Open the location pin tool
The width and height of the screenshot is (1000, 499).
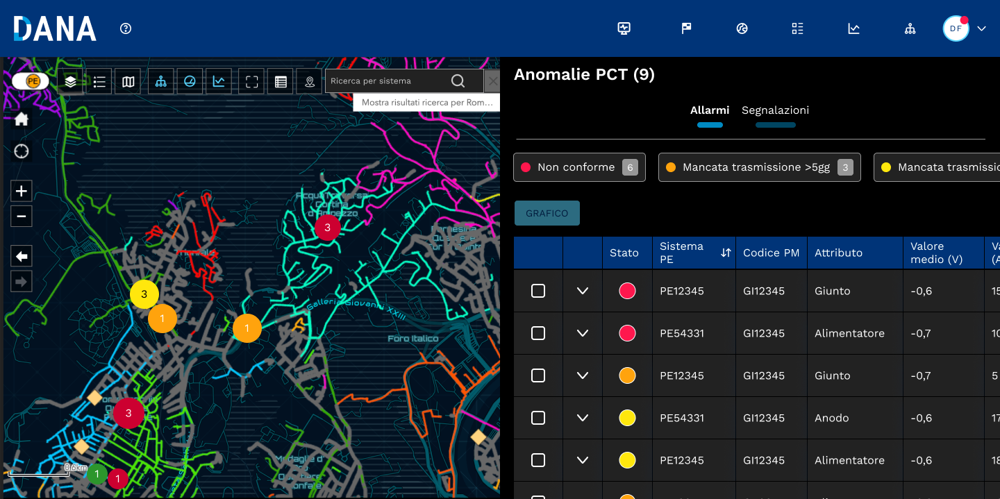310,81
